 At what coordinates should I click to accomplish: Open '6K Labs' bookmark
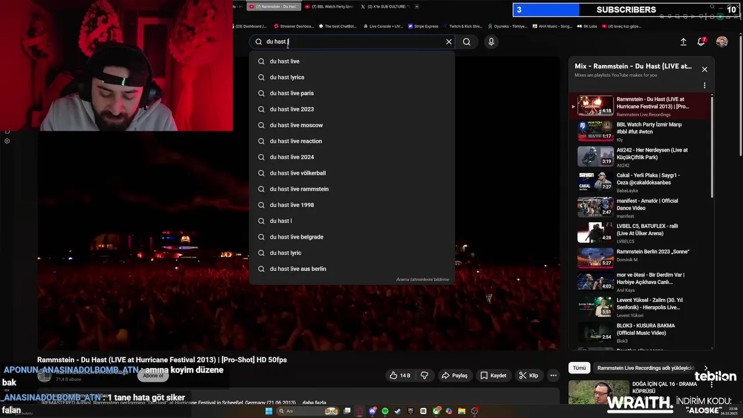coord(588,26)
